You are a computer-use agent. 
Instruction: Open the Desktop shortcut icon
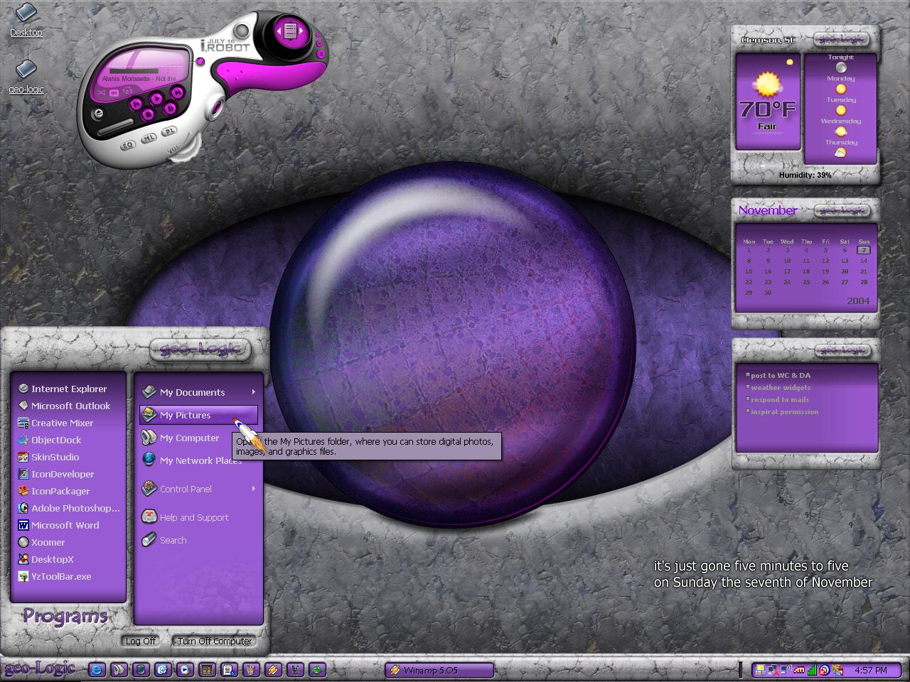point(26,20)
